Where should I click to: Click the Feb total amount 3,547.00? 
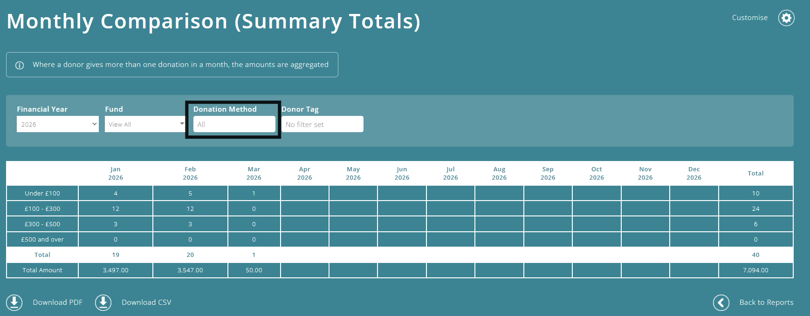(190, 270)
